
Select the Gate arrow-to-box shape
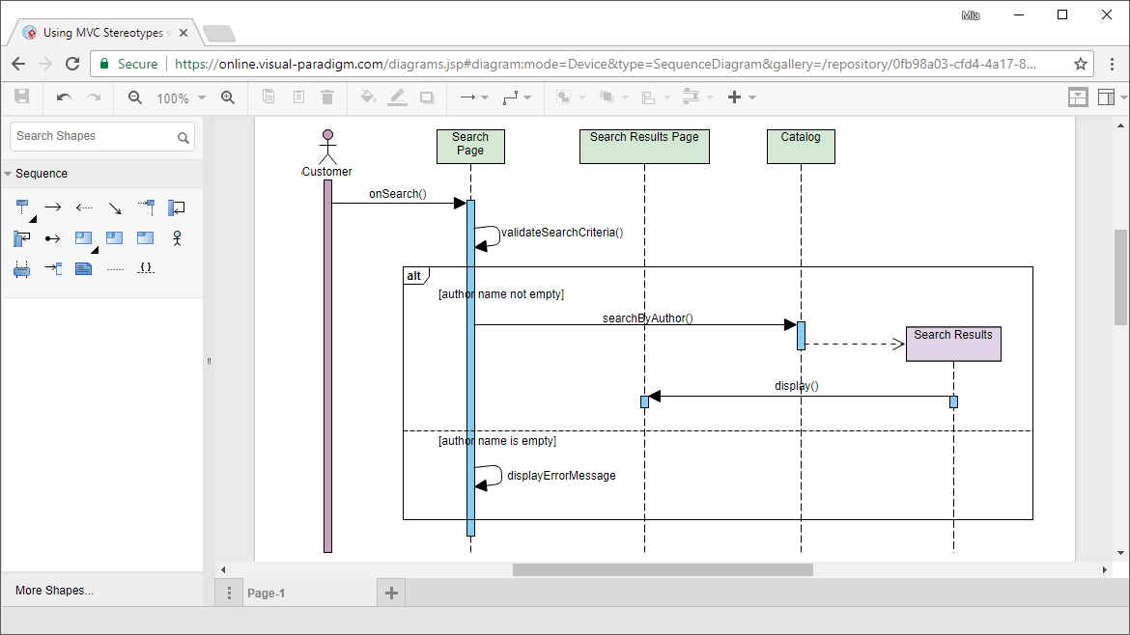tap(53, 268)
